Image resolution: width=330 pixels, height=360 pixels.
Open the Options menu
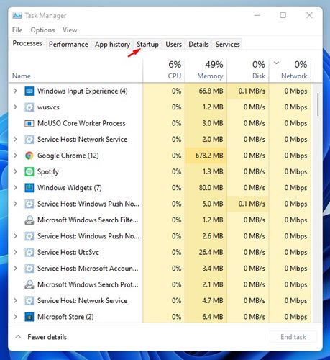pyautogui.click(x=42, y=30)
